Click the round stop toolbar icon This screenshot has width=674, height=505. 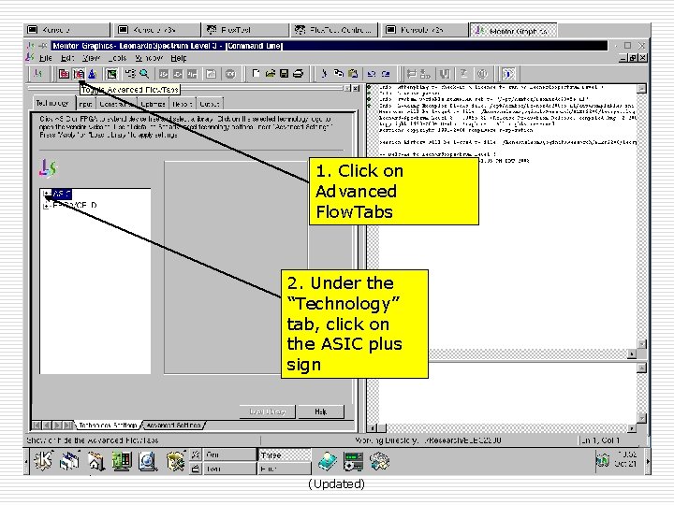click(x=231, y=74)
